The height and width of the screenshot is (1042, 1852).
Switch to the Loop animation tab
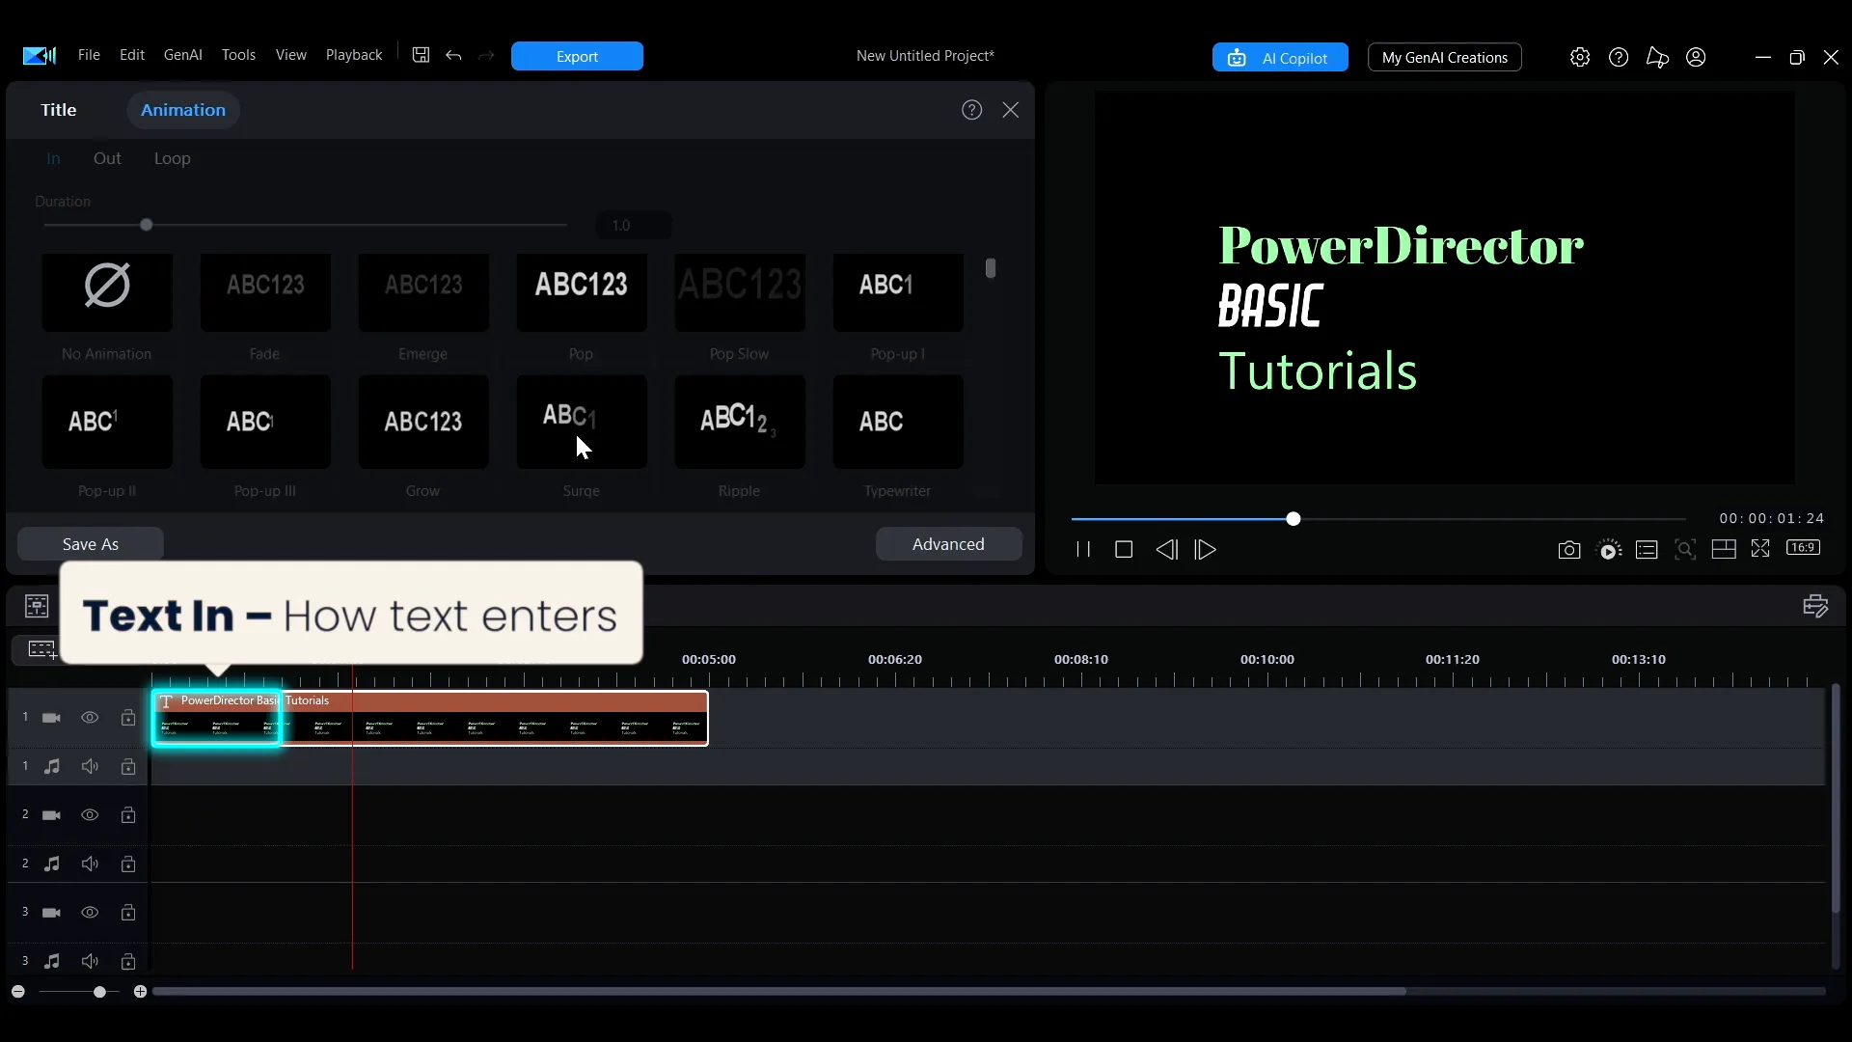coord(173,158)
